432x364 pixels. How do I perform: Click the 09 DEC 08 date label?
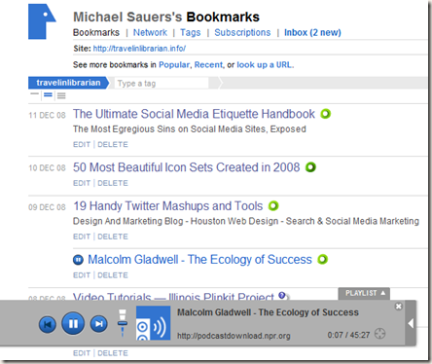(47, 207)
